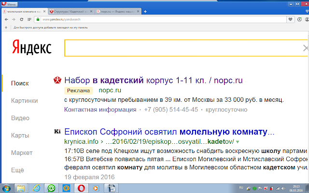
Task: Open Windows Explorer from the taskbar
Action: [x=21, y=189]
